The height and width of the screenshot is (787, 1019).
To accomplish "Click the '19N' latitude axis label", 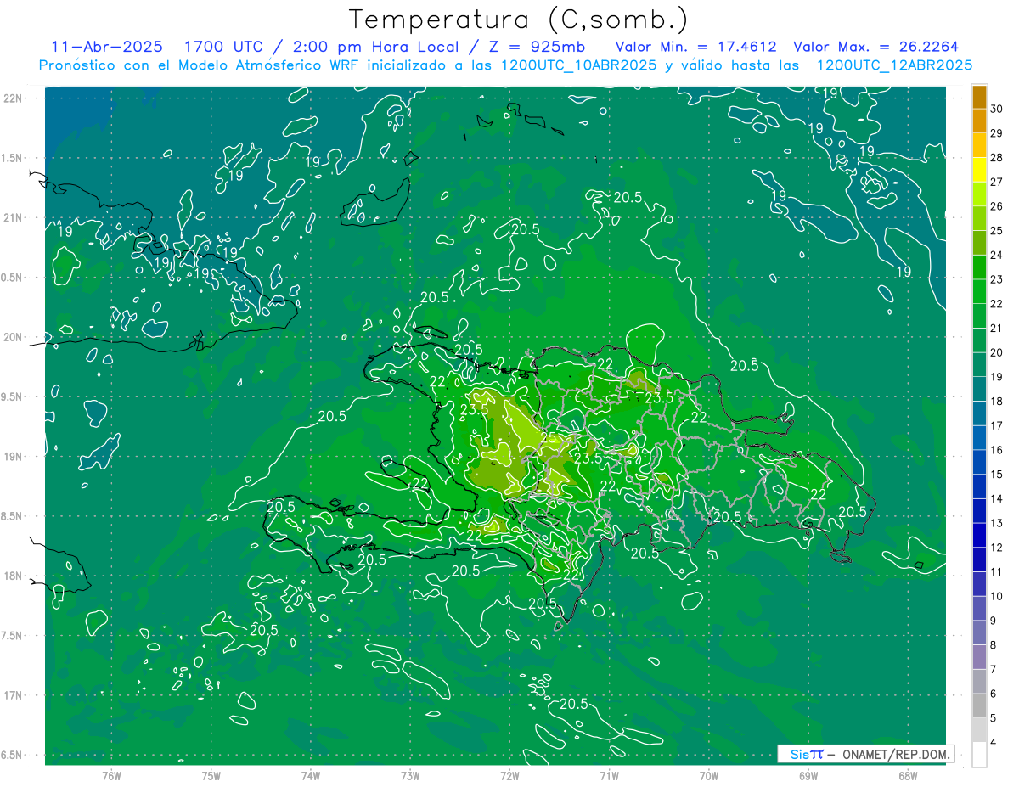I will pyautogui.click(x=13, y=457).
